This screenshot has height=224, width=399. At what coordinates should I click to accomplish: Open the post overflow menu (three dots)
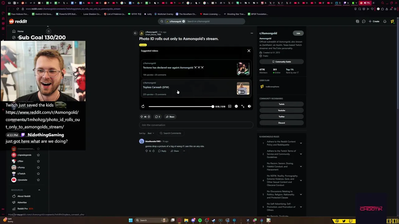(x=252, y=33)
